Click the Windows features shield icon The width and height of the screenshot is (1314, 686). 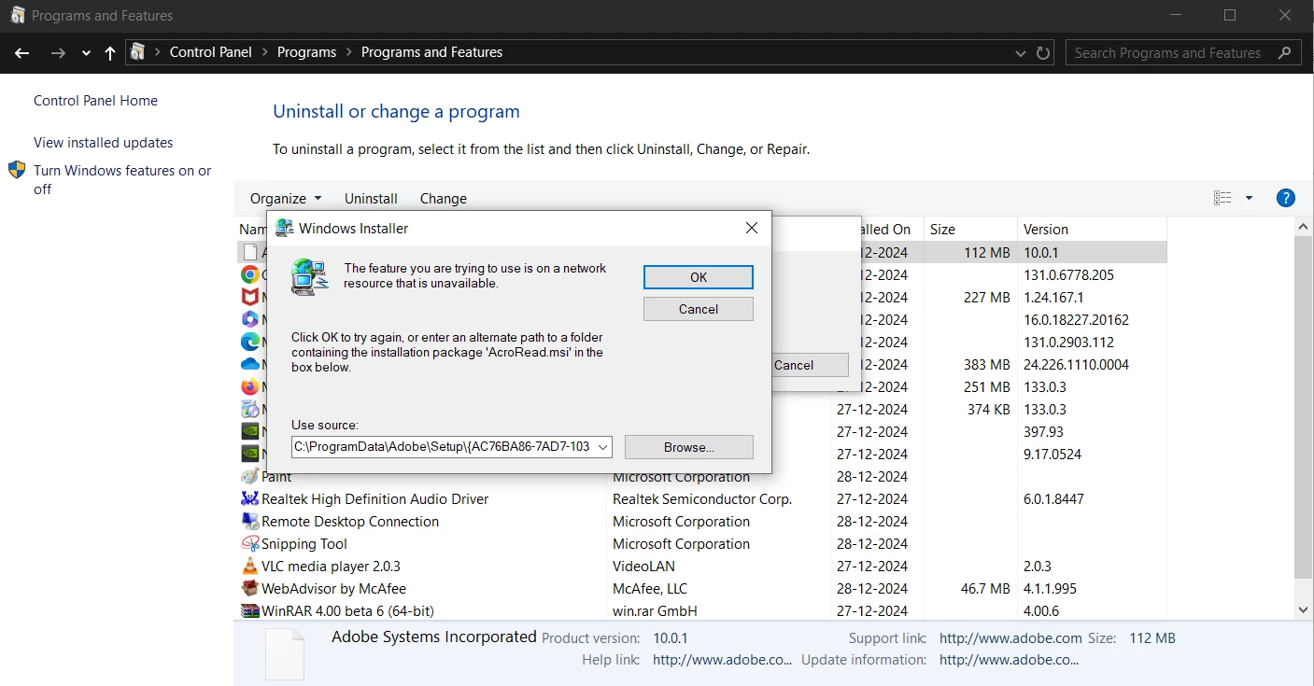click(x=17, y=170)
